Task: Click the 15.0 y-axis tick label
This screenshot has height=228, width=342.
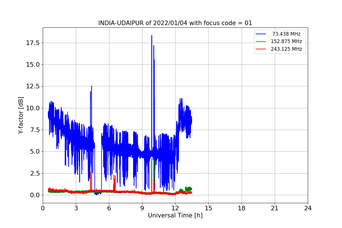Action: 33,64
